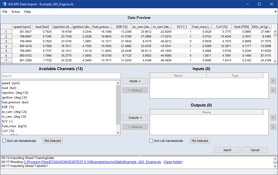Click the Outputs move-up arrow button

(x=273, y=118)
